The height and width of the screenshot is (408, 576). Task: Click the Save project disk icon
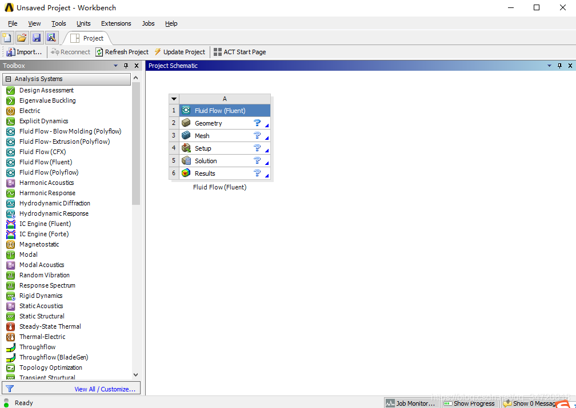pos(37,38)
